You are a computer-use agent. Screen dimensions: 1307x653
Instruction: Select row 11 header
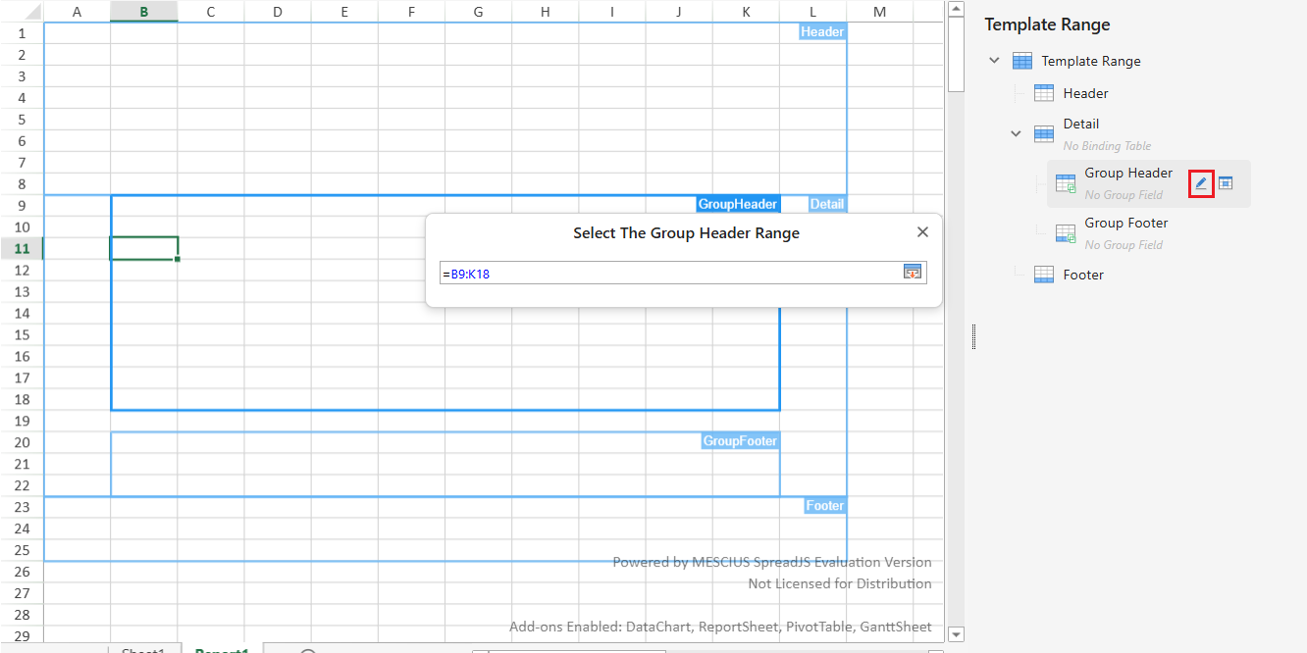pyautogui.click(x=22, y=249)
